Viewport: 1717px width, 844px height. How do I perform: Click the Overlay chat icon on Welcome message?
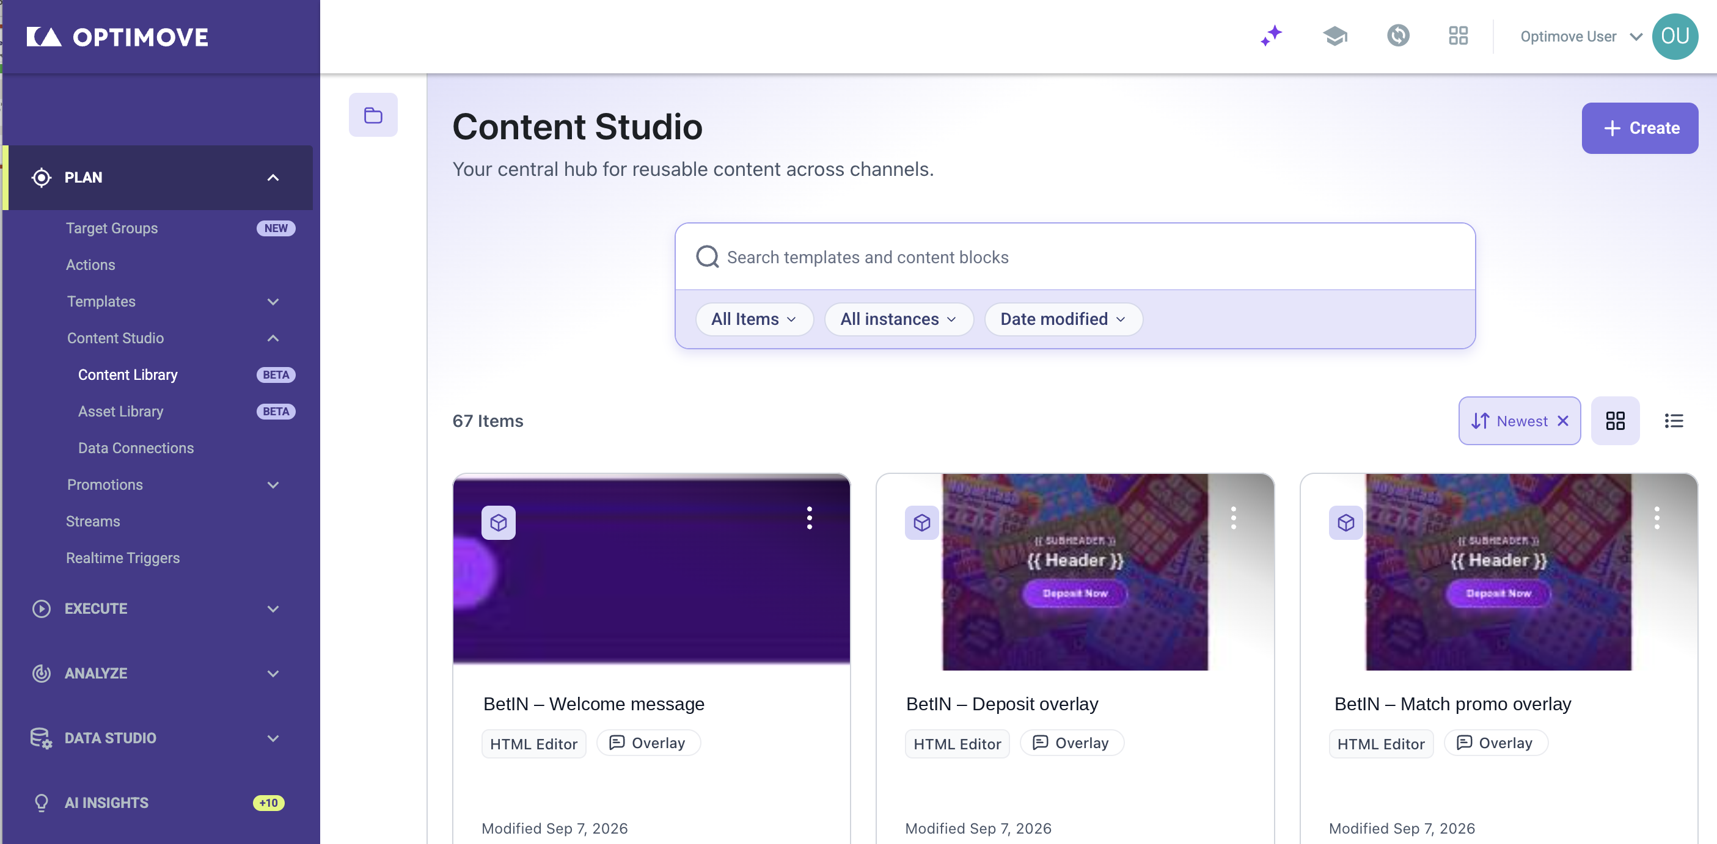[x=617, y=743]
